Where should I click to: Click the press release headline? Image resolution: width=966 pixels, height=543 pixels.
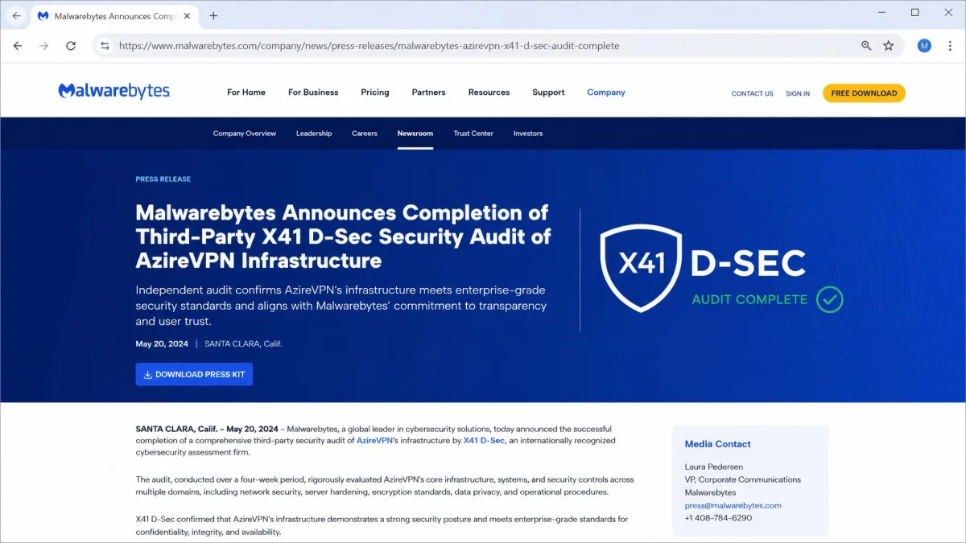coord(344,237)
